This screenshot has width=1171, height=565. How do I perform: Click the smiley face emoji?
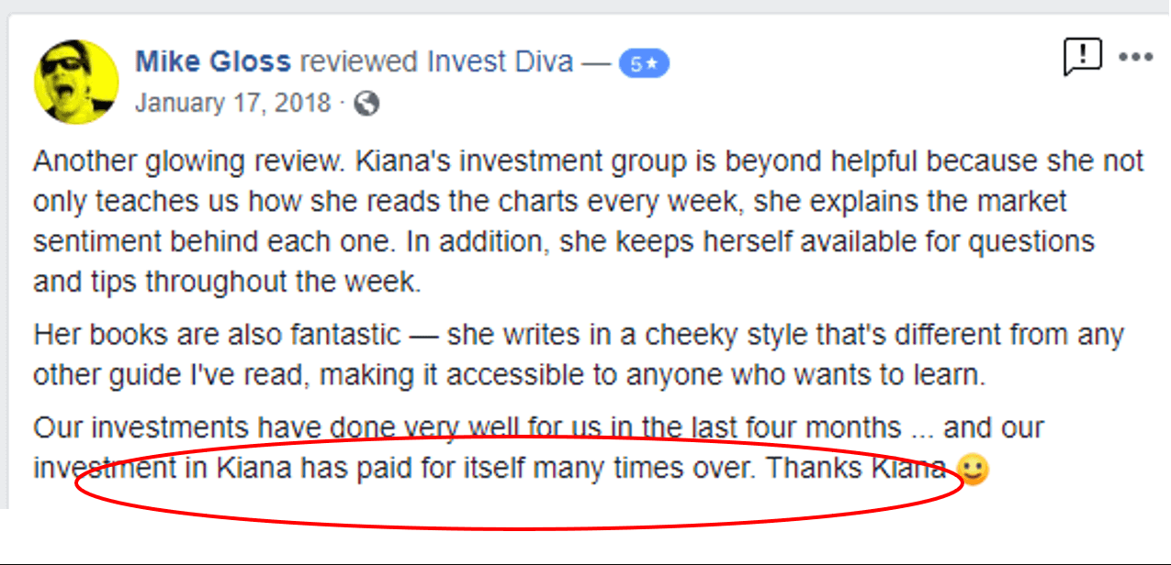(x=972, y=470)
